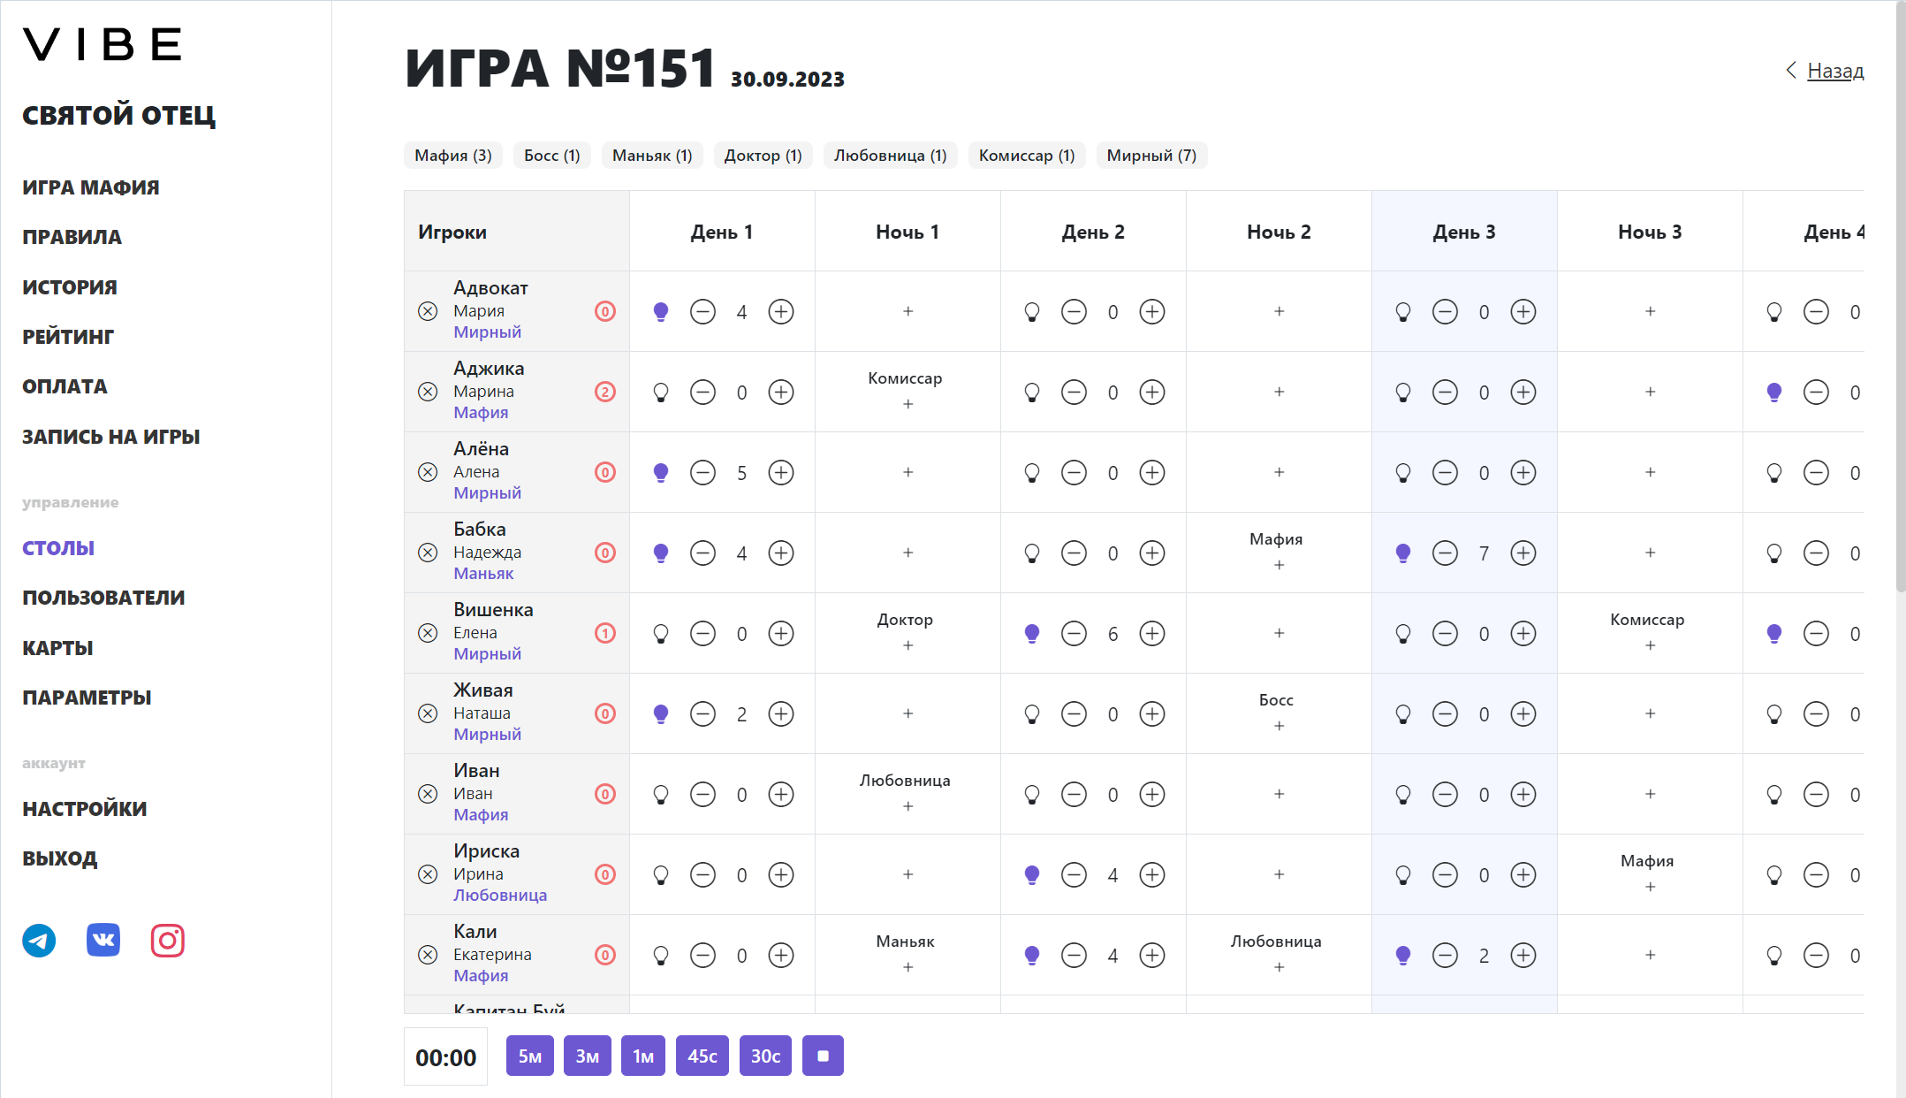This screenshot has height=1098, width=1906.
Task: Toggle Day 3 bulb for Кали
Action: click(x=1403, y=955)
